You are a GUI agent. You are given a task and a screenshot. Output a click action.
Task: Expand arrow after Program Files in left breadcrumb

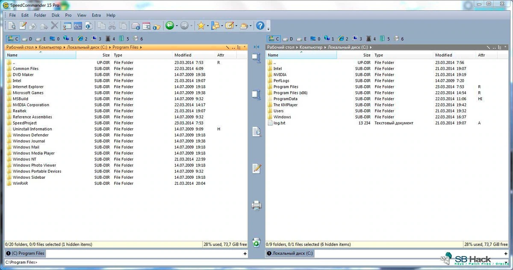click(x=141, y=47)
